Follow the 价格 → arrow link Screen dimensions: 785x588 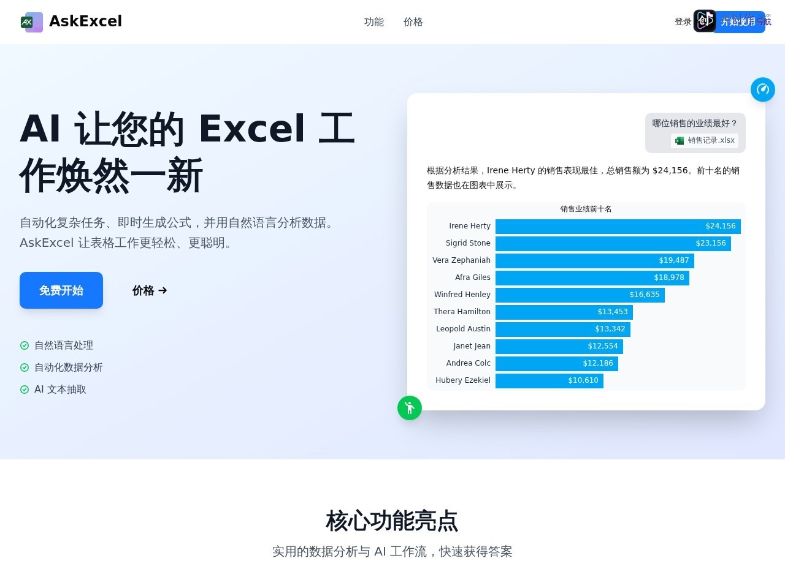pyautogui.click(x=150, y=290)
